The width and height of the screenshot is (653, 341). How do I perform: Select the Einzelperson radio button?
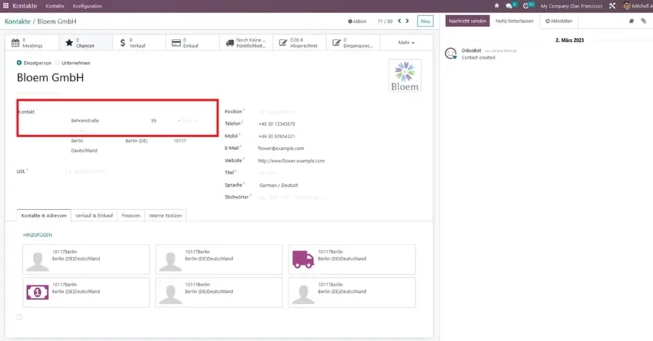[x=19, y=63]
